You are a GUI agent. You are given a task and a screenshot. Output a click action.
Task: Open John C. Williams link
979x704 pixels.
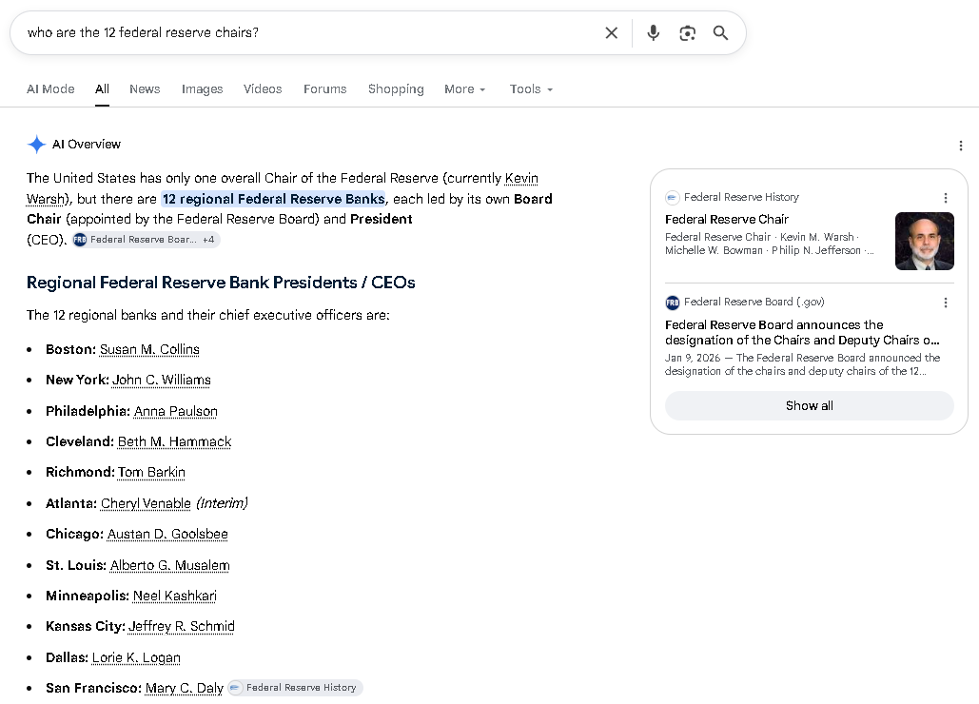pyautogui.click(x=161, y=381)
